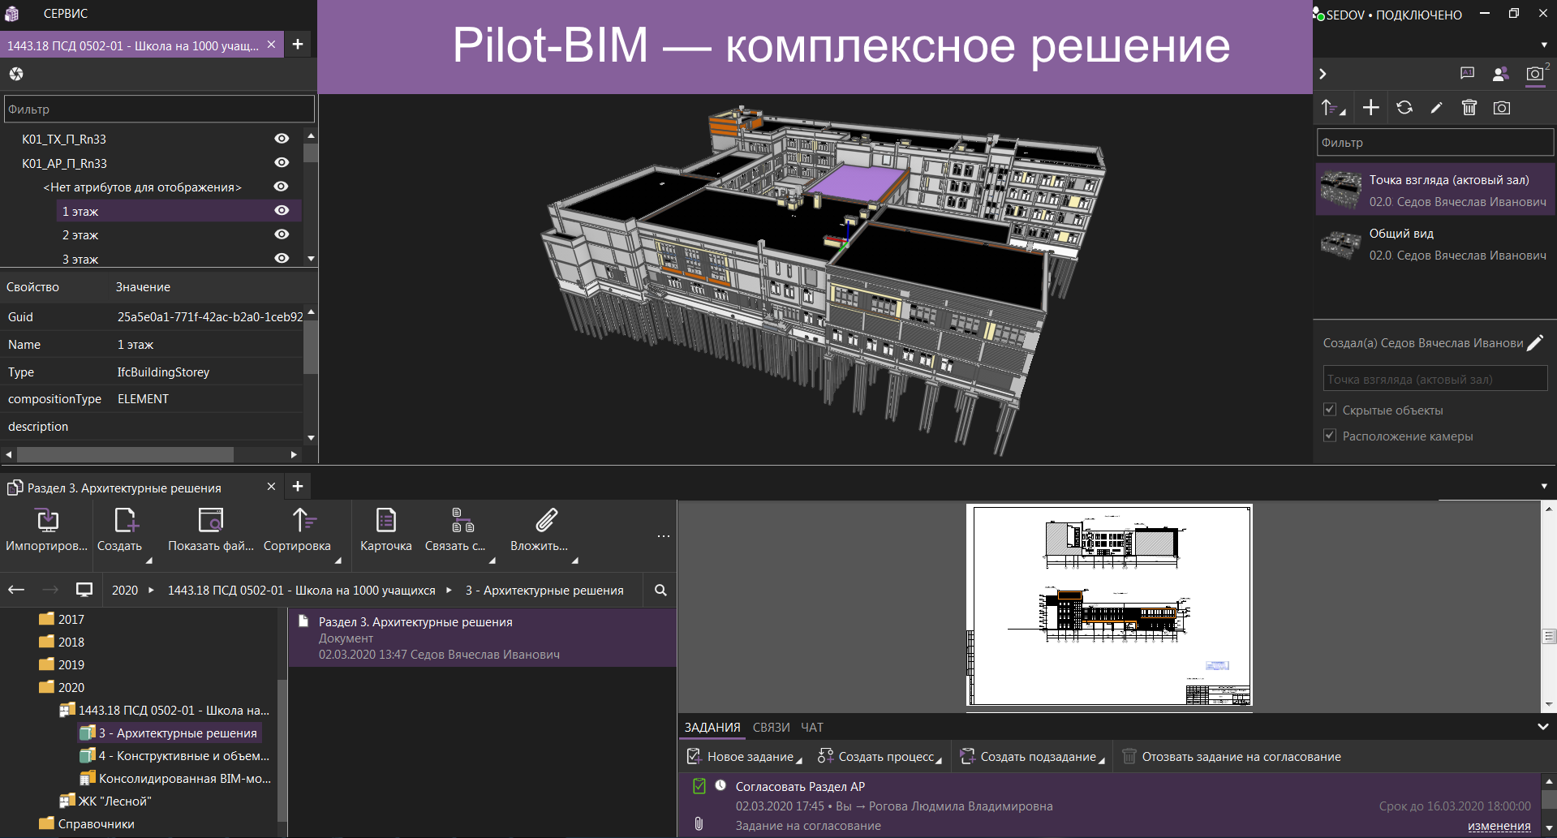The image size is (1557, 838).
Task: Uncheck the Расположение камеры checkbox
Action: 1330,436
